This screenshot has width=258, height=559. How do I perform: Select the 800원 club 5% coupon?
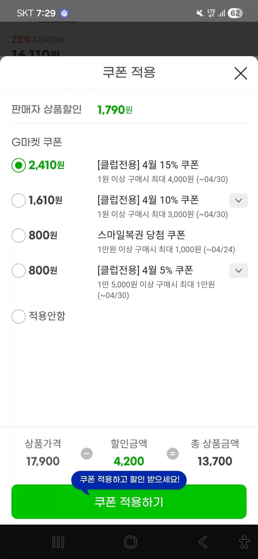coord(19,271)
